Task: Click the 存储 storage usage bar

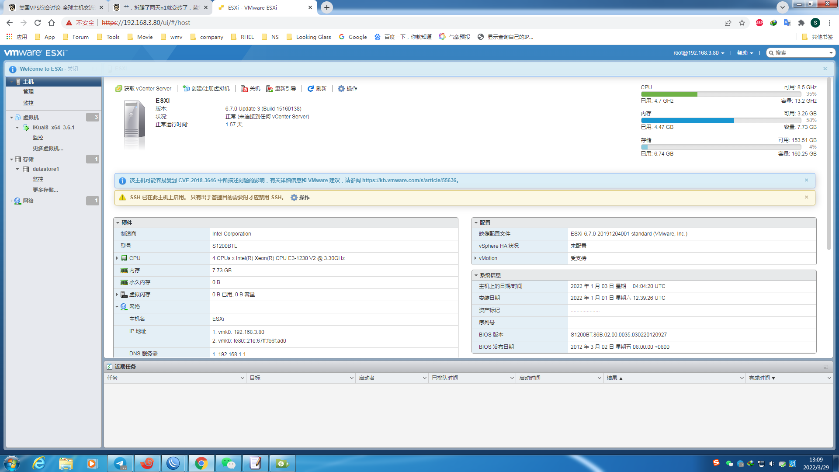Action: (721, 147)
